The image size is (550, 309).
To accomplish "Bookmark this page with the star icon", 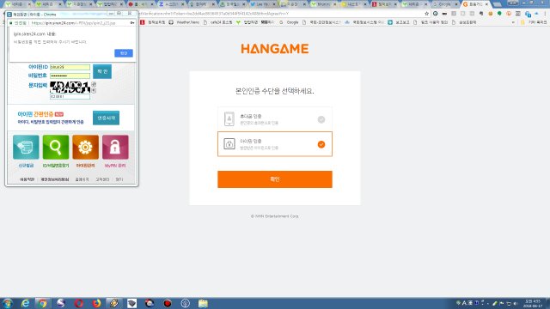I will [426, 14].
